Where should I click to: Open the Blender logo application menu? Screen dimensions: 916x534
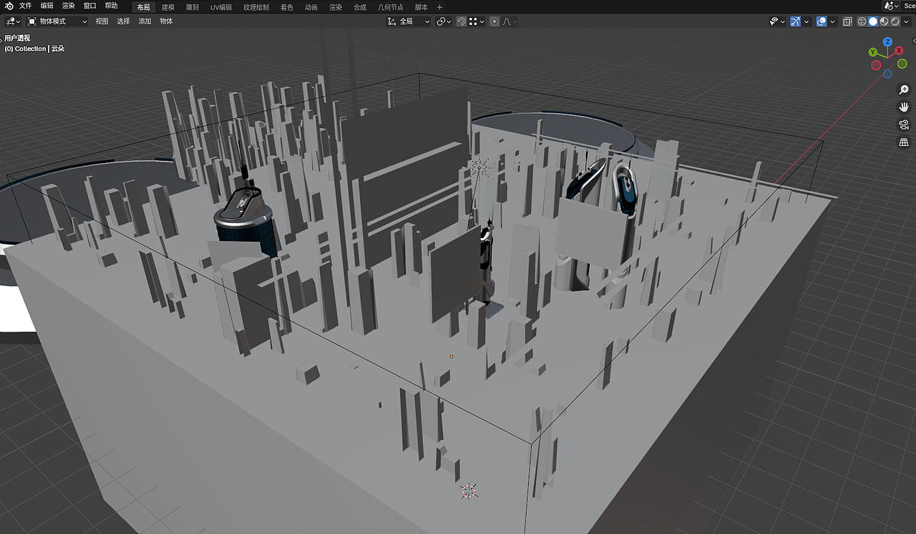(9, 6)
